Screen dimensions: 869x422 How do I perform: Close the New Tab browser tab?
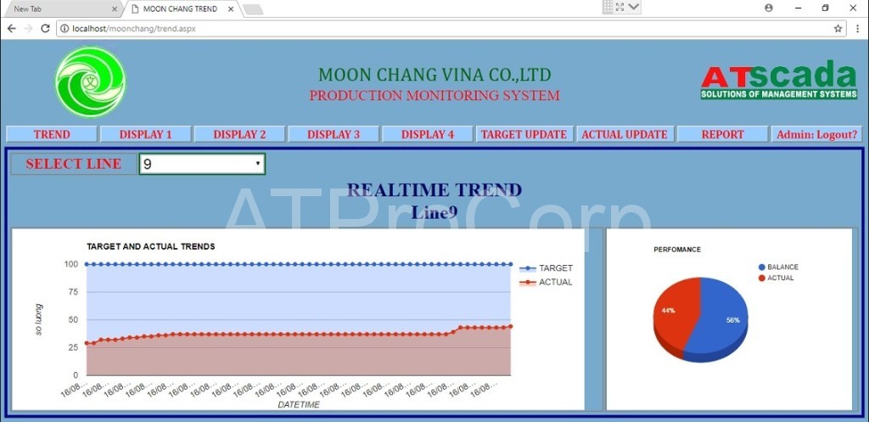(x=115, y=8)
